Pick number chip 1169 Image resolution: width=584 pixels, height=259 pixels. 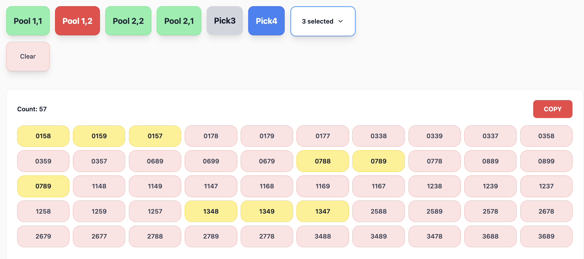click(x=323, y=186)
